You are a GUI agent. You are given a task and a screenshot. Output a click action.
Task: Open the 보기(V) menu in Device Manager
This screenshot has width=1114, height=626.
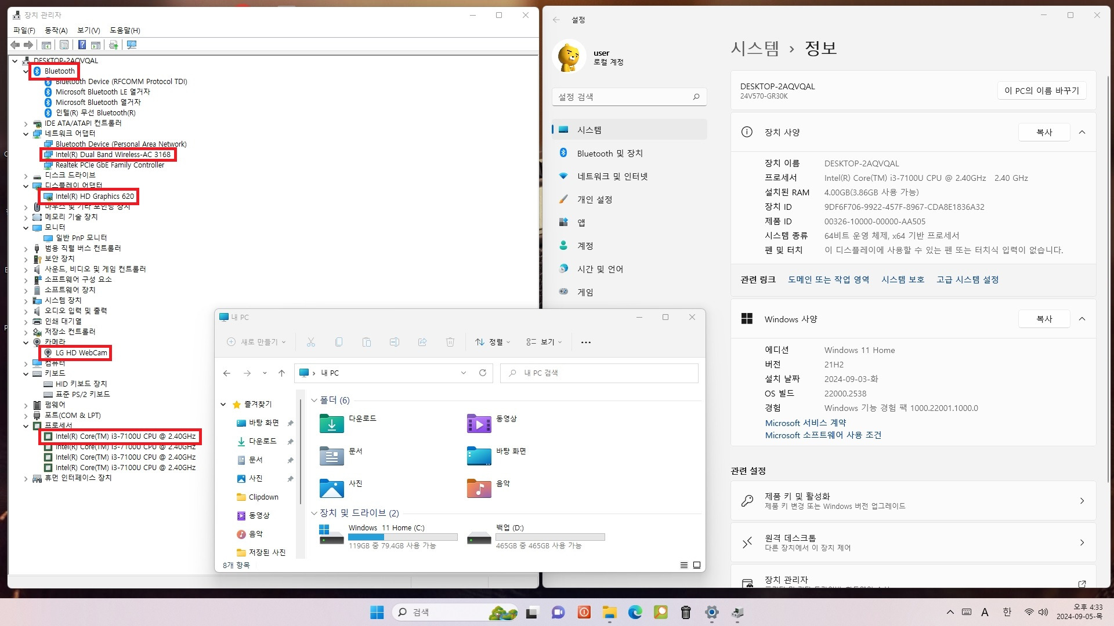[89, 30]
